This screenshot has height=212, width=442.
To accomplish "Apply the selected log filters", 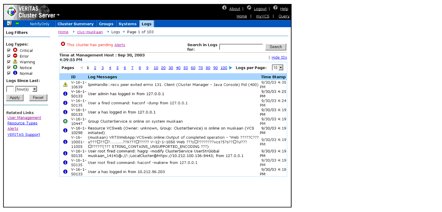I will (15, 98).
